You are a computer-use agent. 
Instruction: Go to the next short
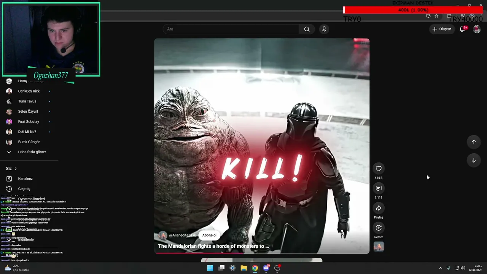[x=474, y=160]
